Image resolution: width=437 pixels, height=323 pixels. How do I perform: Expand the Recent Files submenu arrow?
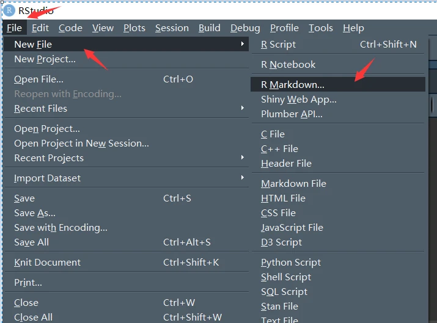[x=242, y=108]
